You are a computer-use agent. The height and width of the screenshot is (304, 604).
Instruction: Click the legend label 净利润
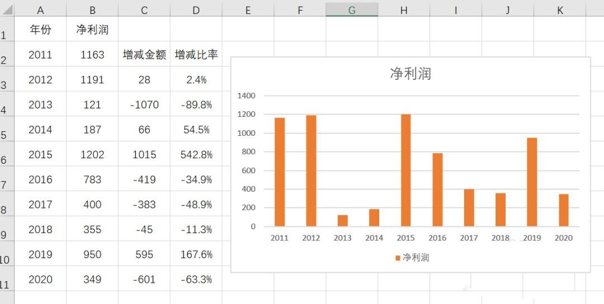416,258
